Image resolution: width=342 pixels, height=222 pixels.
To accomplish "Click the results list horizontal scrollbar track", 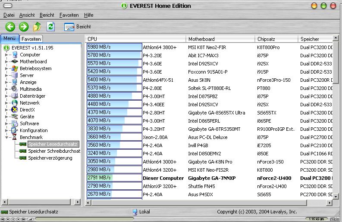I will point(210,203).
